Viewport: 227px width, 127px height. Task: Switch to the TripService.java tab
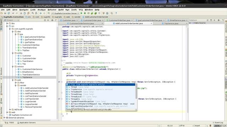pos(171,23)
